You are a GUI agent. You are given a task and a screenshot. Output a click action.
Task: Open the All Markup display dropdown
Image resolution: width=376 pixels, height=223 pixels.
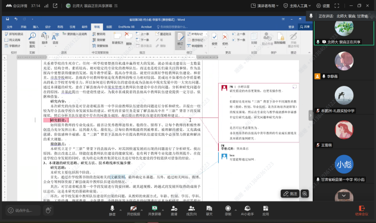coord(197,34)
